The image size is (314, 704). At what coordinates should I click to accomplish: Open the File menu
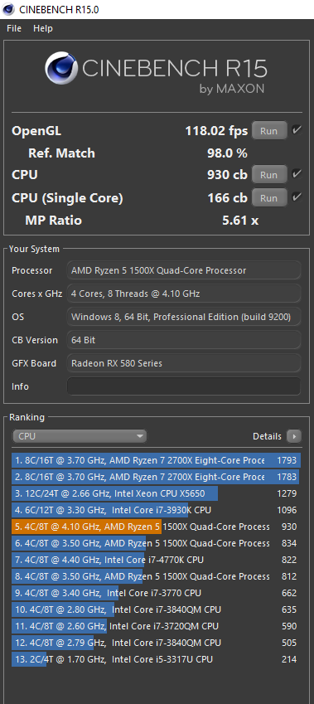[x=14, y=28]
